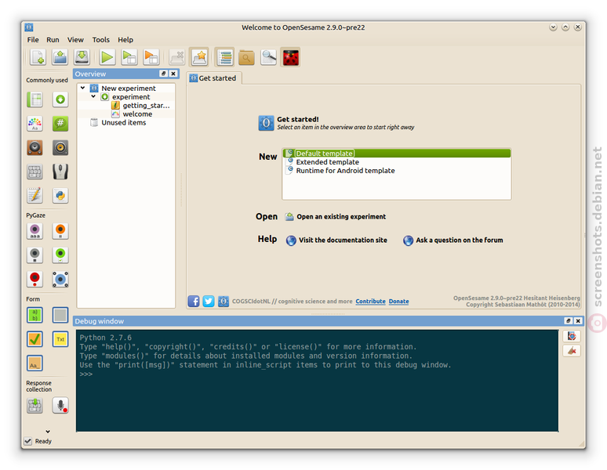This screenshot has height=470, width=607.
Task: Click Open an existing experiment
Action: coord(336,216)
